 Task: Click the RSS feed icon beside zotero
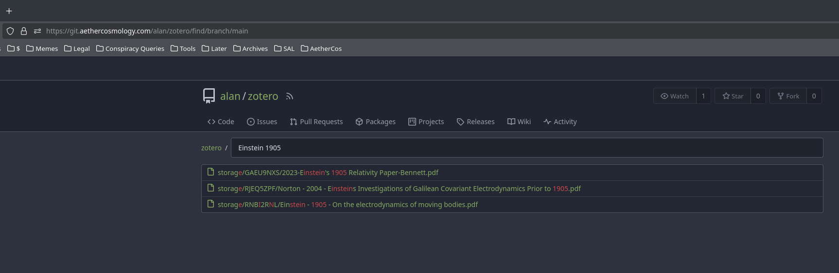click(290, 96)
